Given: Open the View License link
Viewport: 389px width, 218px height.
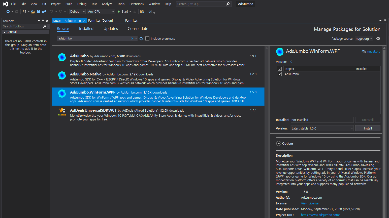Looking at the screenshot, I should (310, 203).
